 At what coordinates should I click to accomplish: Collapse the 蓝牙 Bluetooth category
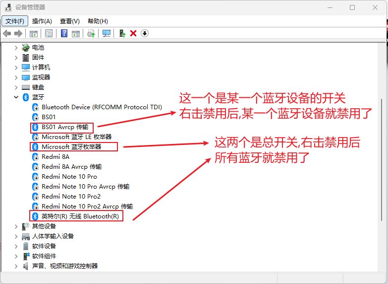click(16, 97)
